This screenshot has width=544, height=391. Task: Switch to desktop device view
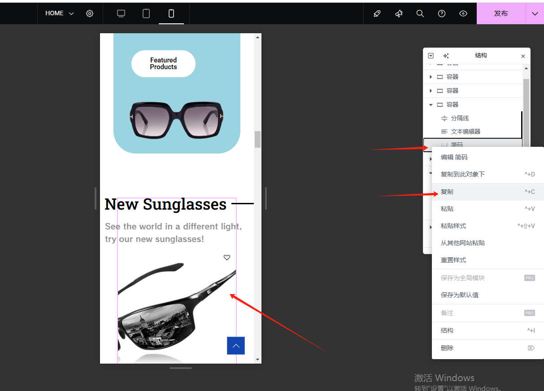click(121, 13)
